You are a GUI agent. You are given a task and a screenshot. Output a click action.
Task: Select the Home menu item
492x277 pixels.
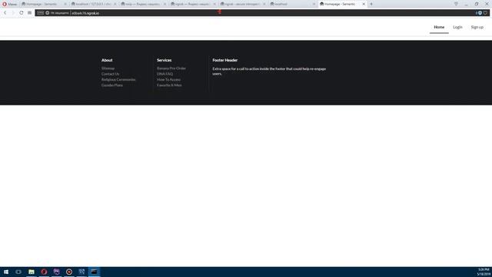click(439, 28)
